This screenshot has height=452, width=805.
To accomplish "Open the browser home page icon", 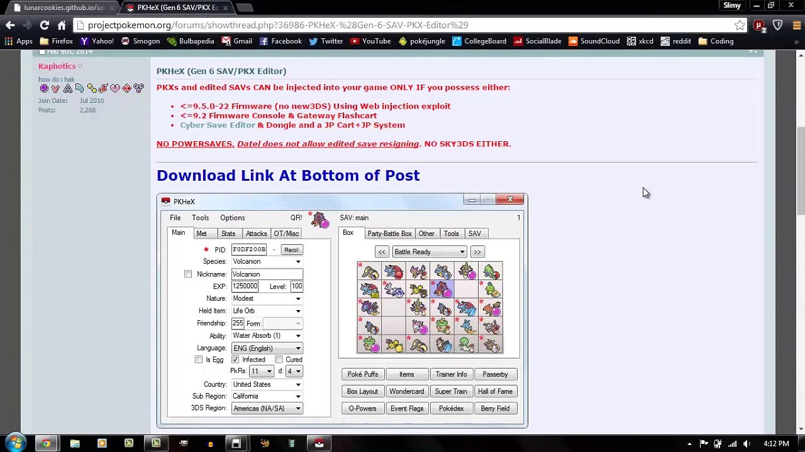I will coord(61,25).
